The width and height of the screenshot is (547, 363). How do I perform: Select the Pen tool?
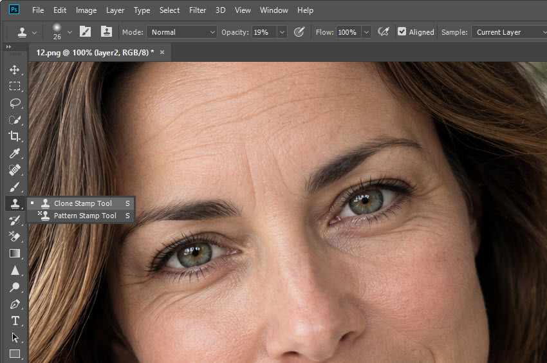click(x=14, y=304)
